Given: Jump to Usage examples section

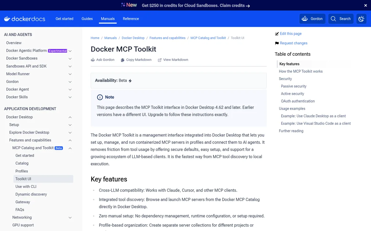Looking at the screenshot, I should pyautogui.click(x=292, y=109).
